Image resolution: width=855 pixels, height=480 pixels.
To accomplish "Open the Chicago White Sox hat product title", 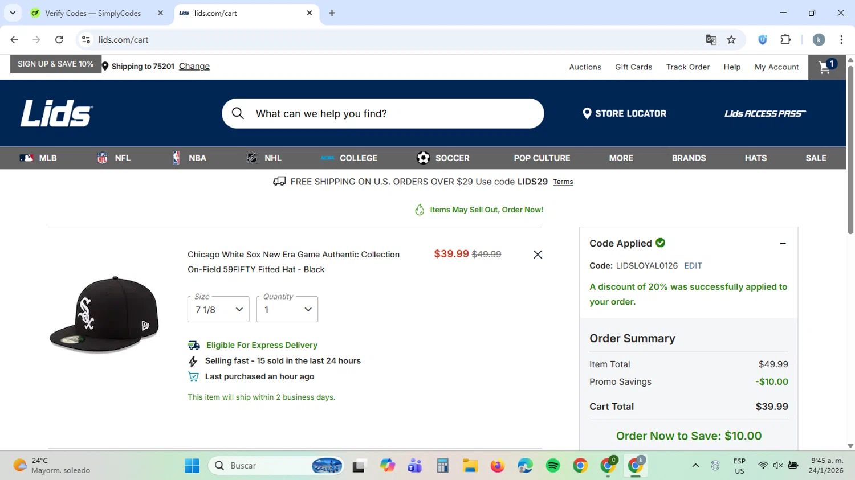I will (294, 262).
